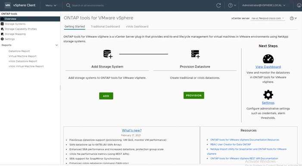Open Storage Systems in the sidebar
The width and height of the screenshot is (302, 166).
point(15,24)
